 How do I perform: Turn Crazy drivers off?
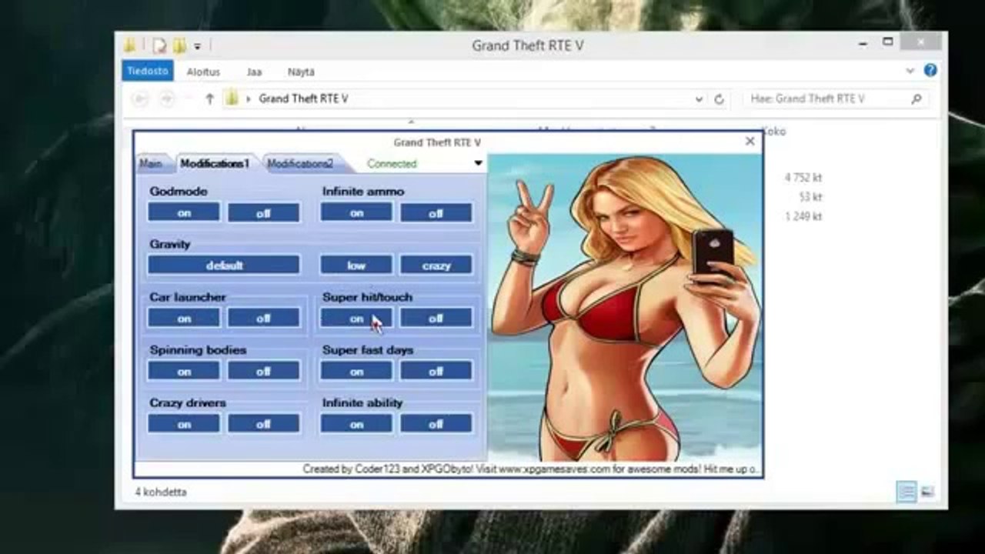pyautogui.click(x=264, y=424)
